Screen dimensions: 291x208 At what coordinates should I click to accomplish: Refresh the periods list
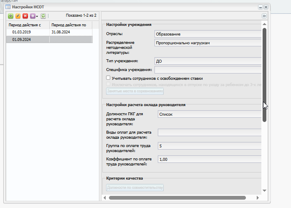43,16
